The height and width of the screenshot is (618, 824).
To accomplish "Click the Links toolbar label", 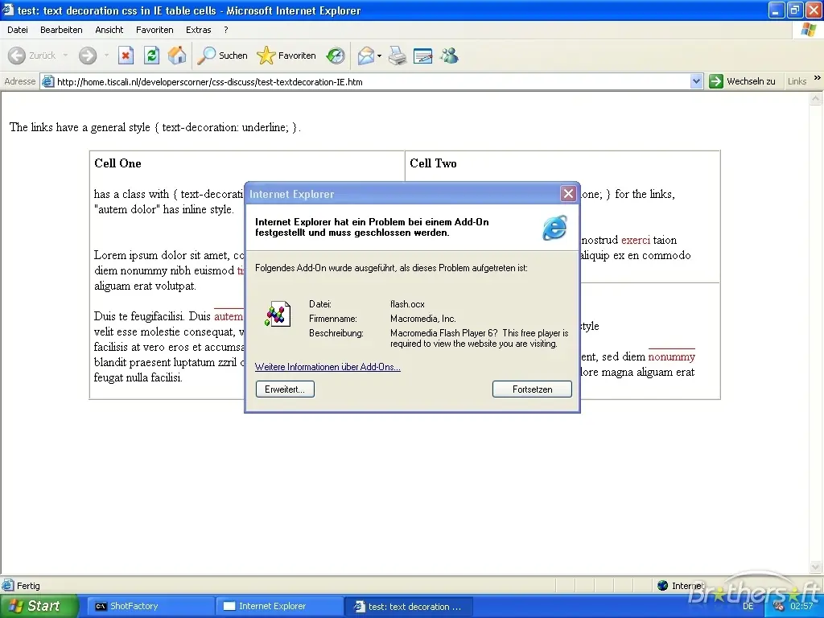I will click(797, 81).
